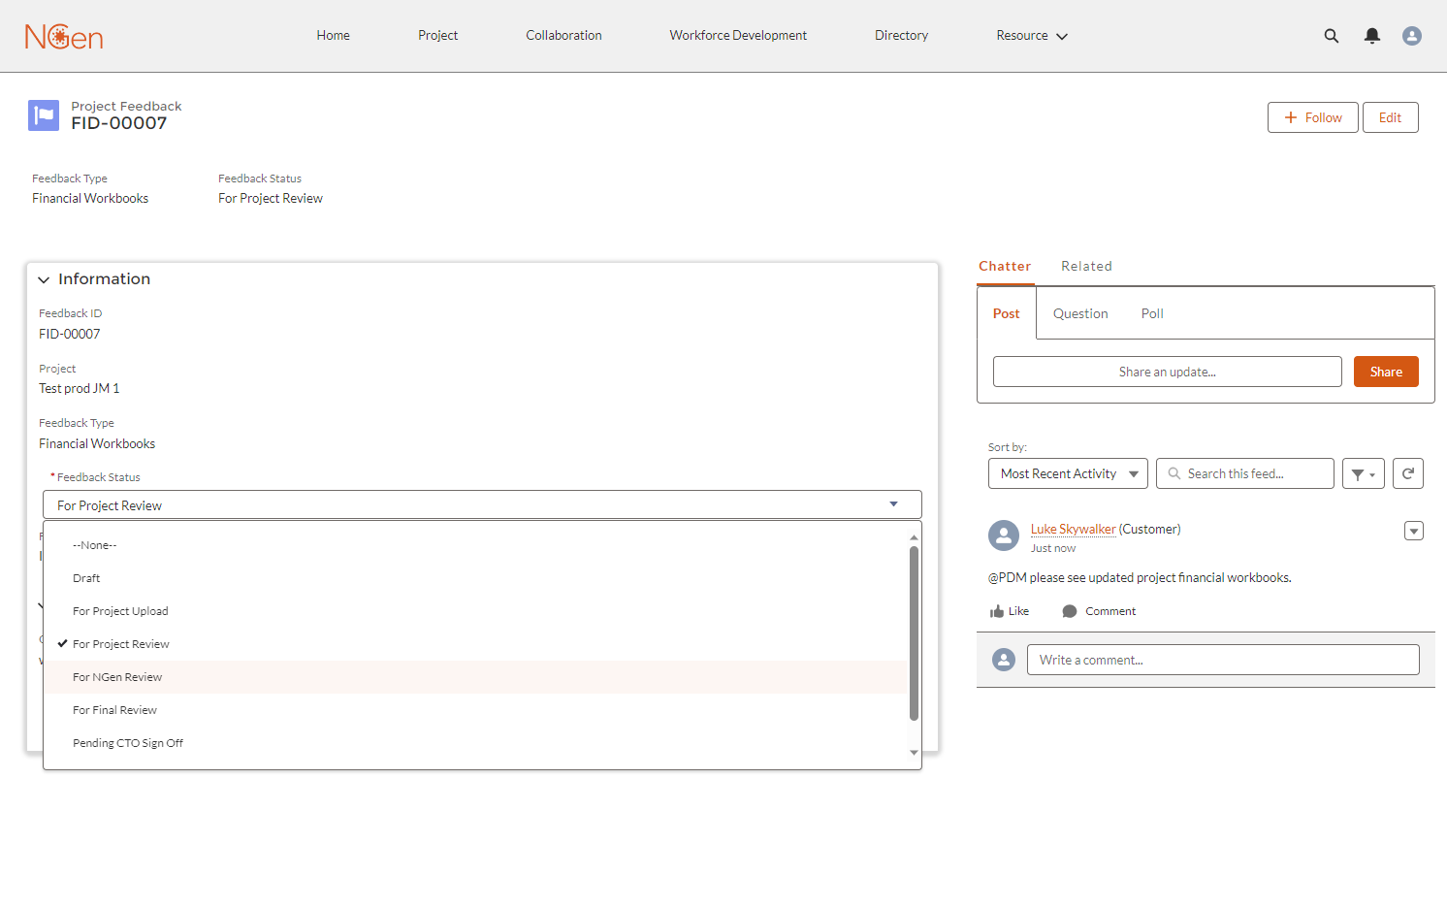This screenshot has height=908, width=1447.
Task: Click the Write a comment field
Action: point(1223,660)
